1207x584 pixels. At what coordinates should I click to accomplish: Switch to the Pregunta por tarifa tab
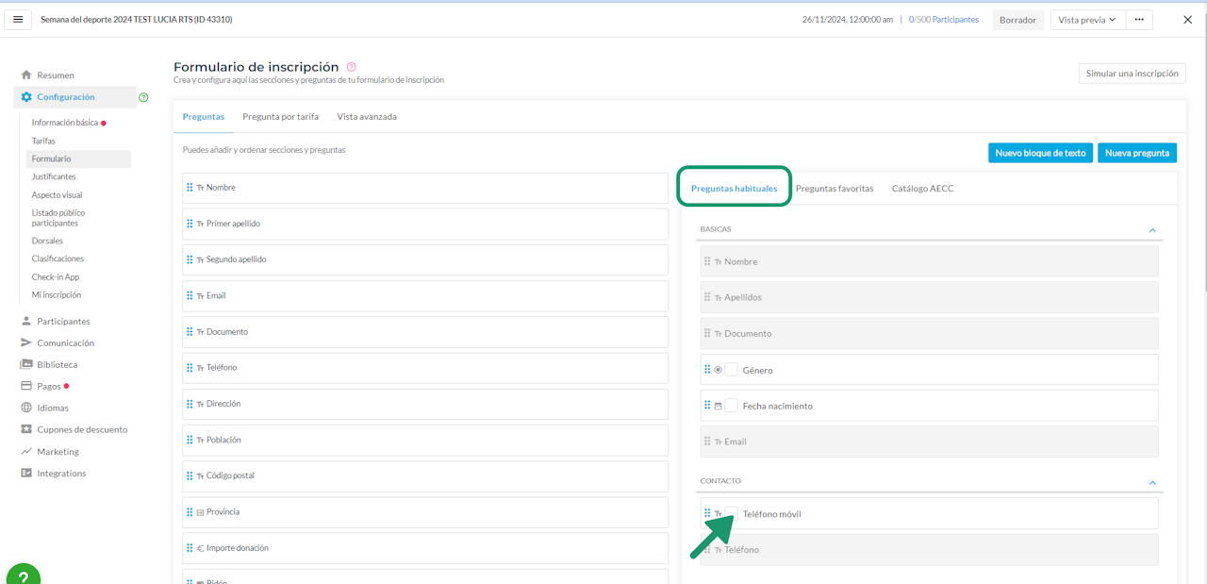point(280,117)
